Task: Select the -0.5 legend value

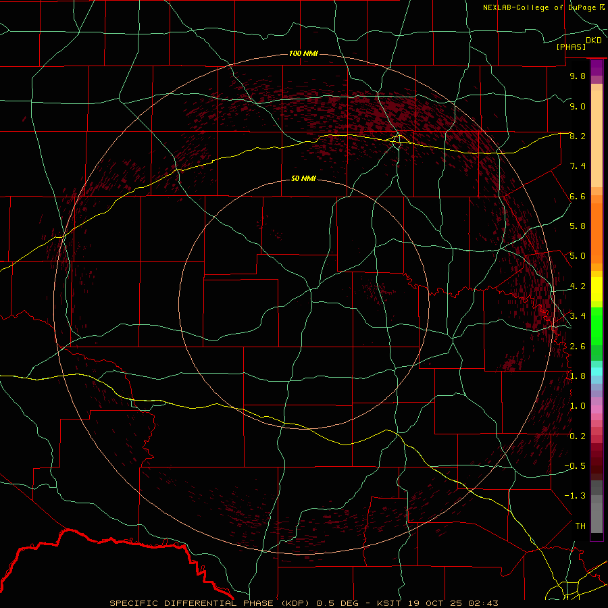Action: [x=575, y=466]
